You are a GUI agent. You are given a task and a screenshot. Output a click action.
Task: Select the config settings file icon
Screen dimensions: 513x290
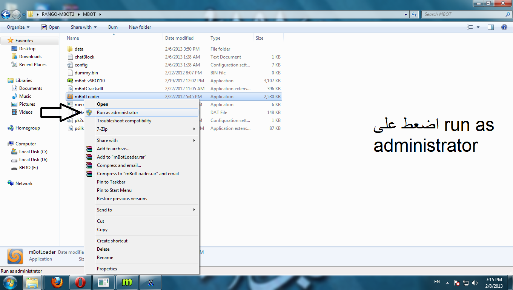(x=70, y=65)
